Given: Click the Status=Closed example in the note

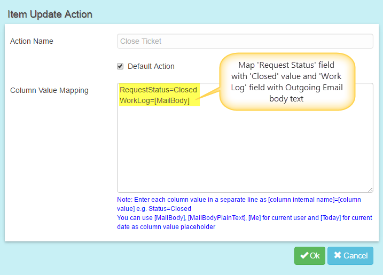Looking at the screenshot, I should pos(170,209).
